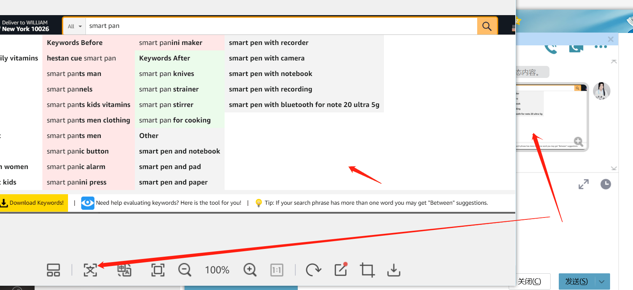Select suggestion 'smart pants men'

(x=74, y=136)
